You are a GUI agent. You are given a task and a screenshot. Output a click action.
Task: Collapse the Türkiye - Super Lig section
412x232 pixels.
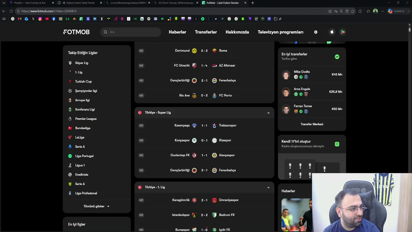[x=268, y=113]
